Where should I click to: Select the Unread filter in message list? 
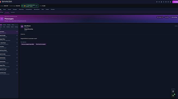point(4,25)
